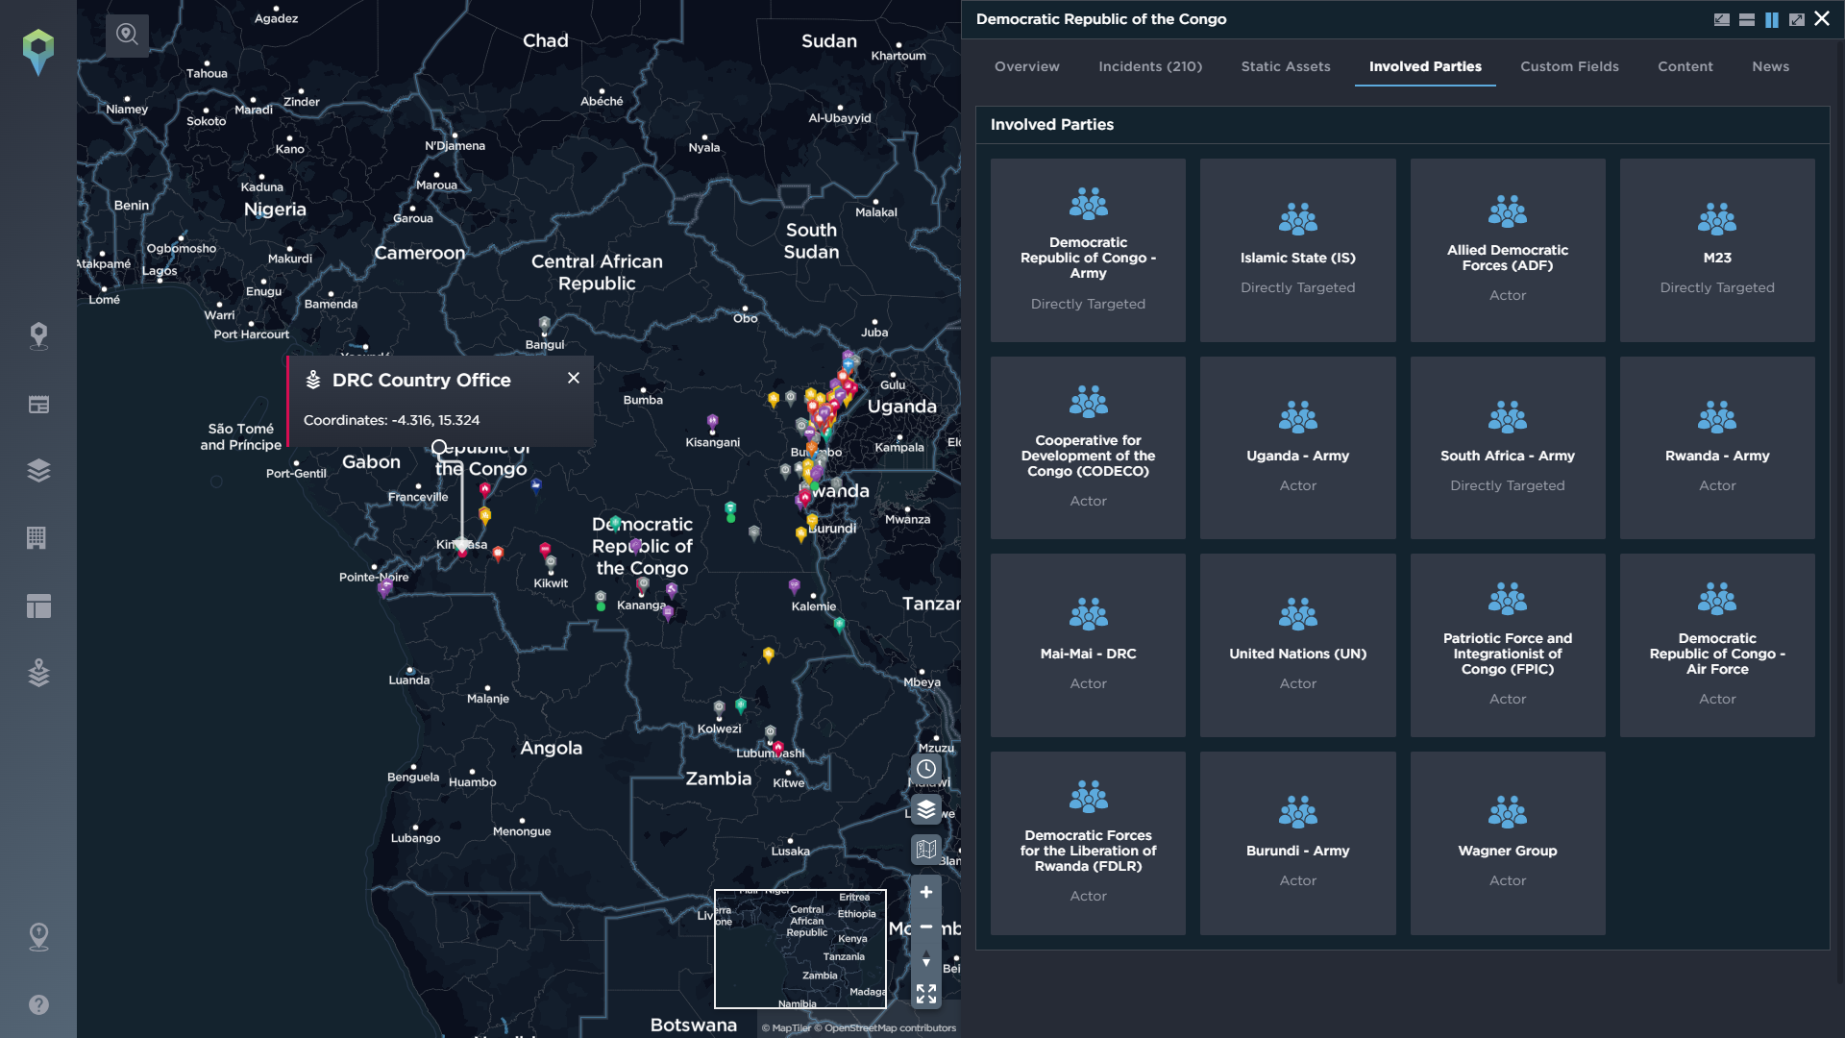Open the map location search tool
1845x1038 pixels.
coord(127,36)
